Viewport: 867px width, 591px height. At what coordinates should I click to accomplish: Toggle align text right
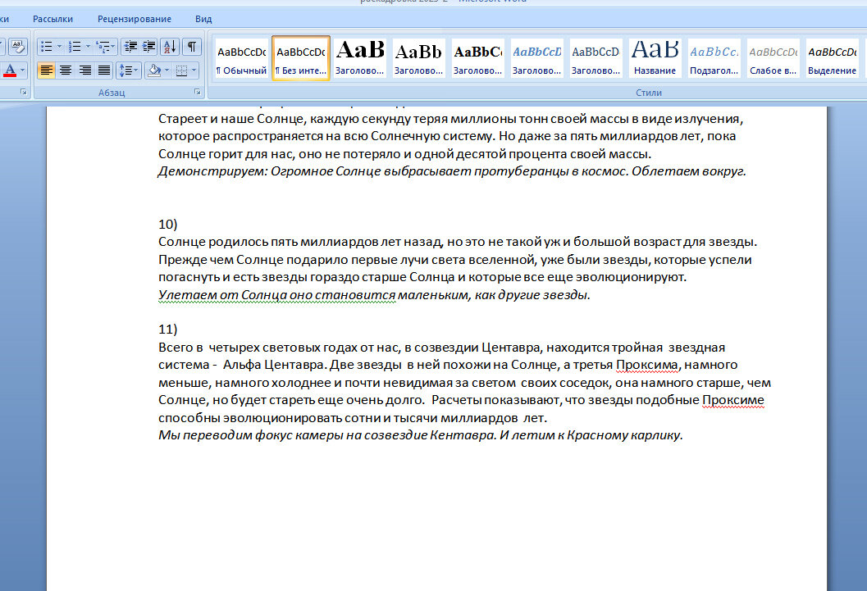[84, 70]
